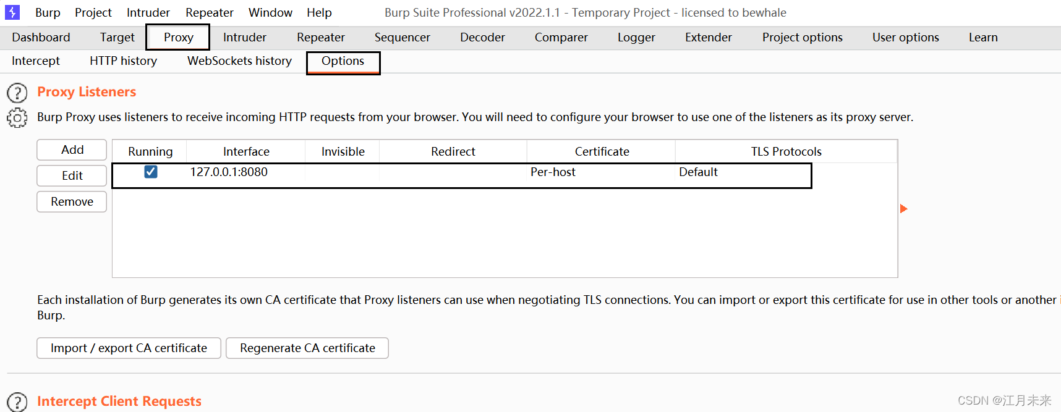The image size is (1061, 412).
Task: Open the Help menu
Action: click(x=319, y=12)
